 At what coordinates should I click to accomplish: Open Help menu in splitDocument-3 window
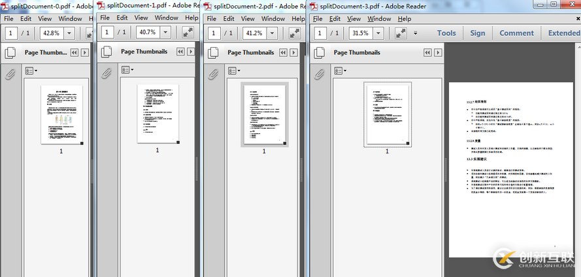(405, 18)
